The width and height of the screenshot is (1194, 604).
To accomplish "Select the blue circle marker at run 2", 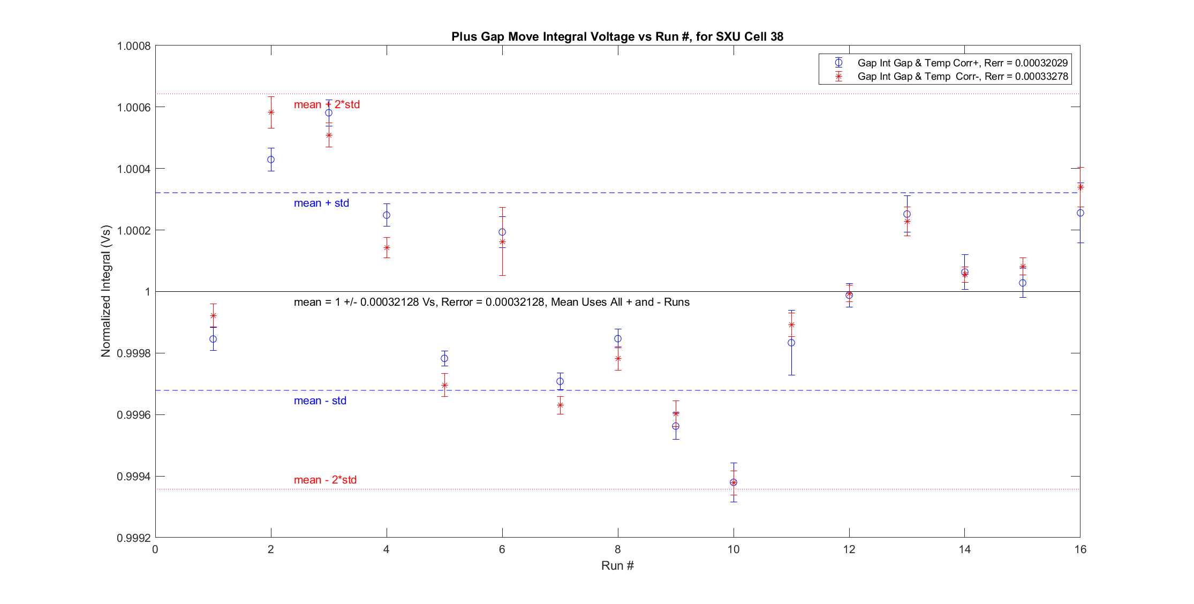I will pos(271,160).
